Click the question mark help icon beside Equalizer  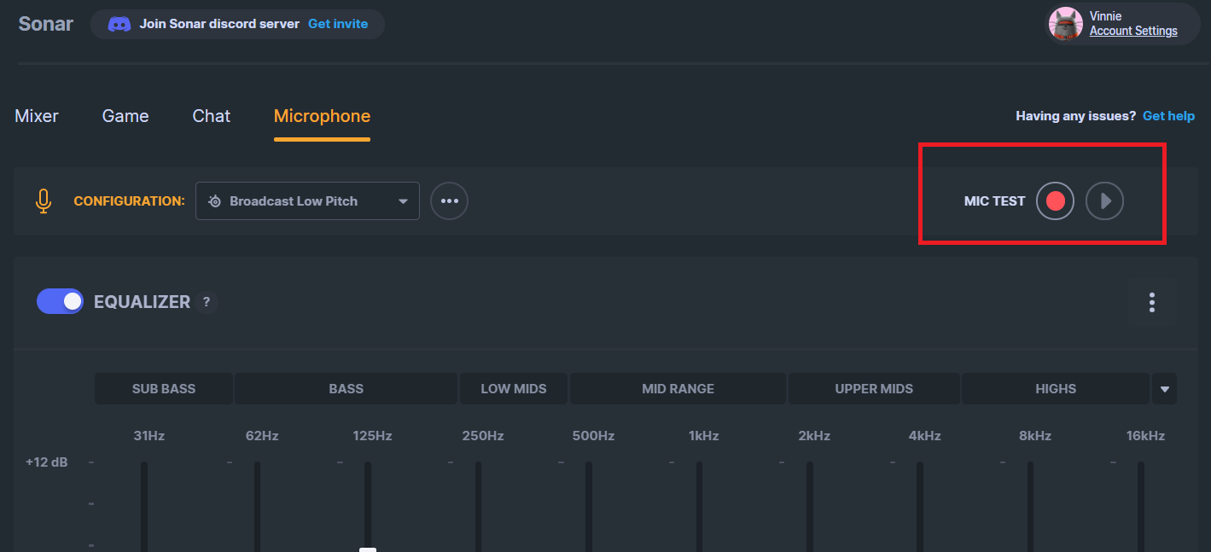coord(206,302)
